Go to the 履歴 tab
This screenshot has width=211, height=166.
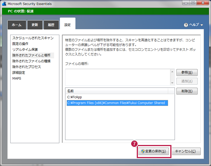51,25
